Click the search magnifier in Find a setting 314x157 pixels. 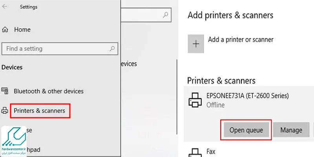112,48
